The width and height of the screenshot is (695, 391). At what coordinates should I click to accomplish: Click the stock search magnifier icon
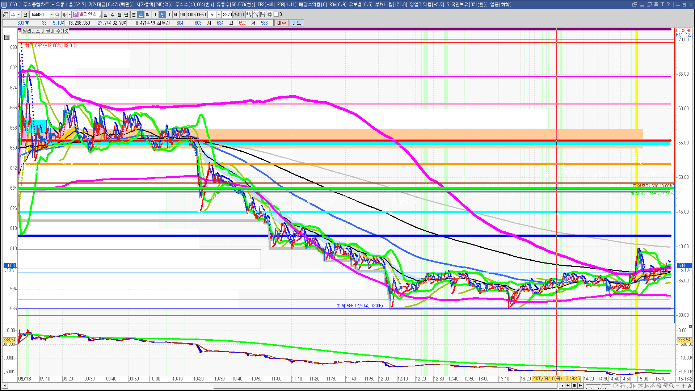click(57, 14)
